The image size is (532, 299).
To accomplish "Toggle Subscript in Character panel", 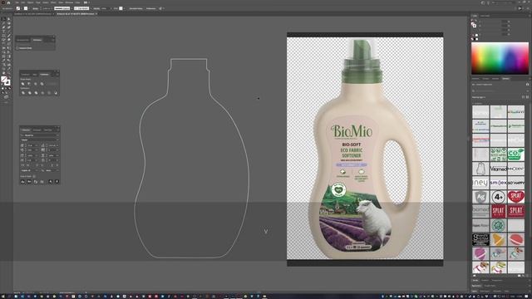I will click(x=42, y=165).
